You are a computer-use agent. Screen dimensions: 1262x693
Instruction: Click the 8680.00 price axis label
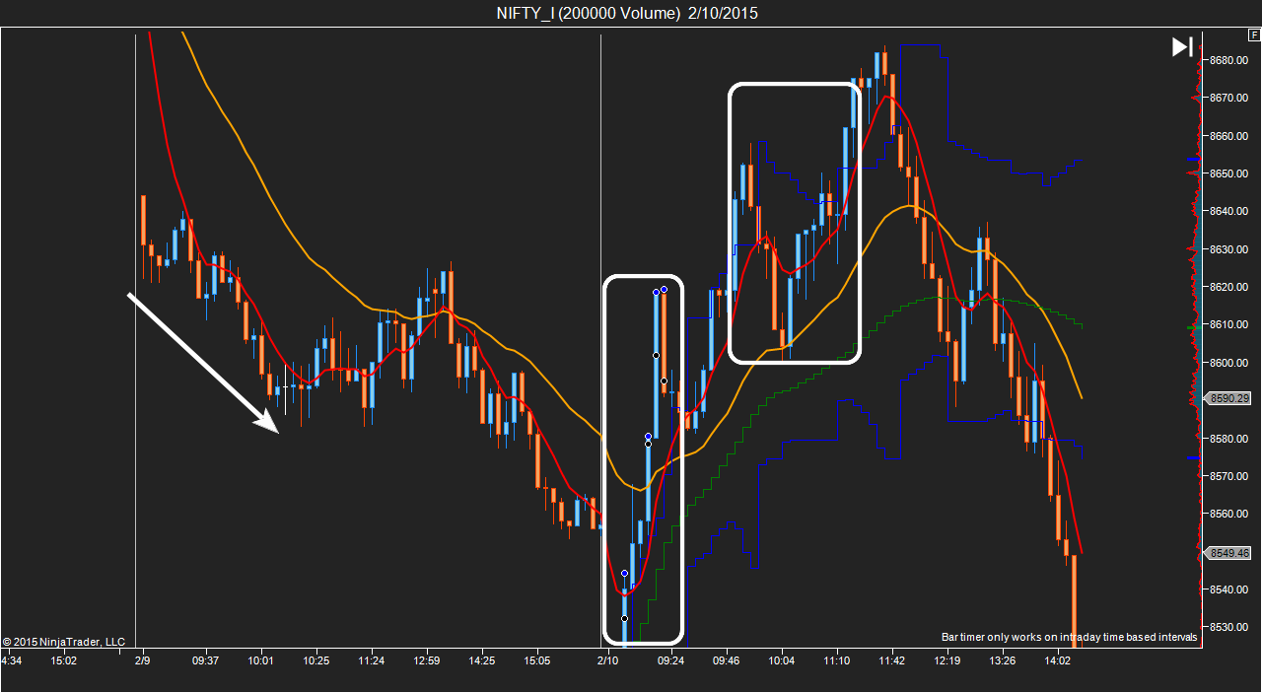pos(1228,60)
